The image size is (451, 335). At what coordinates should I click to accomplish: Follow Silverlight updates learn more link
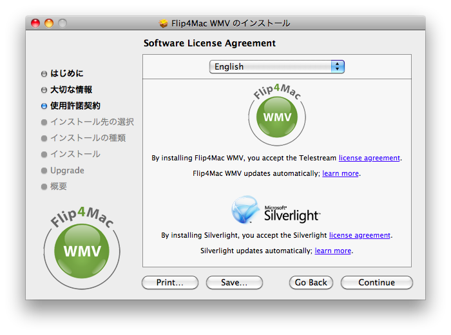point(333,251)
